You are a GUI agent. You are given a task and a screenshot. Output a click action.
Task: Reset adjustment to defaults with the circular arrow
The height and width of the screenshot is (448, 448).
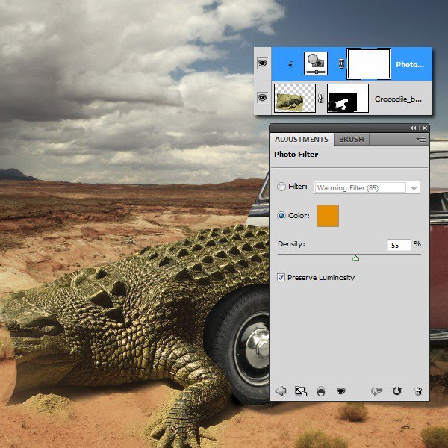pyautogui.click(x=397, y=391)
